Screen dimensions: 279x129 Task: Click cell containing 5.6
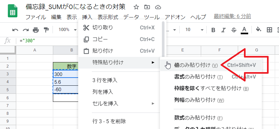[x=66, y=82]
